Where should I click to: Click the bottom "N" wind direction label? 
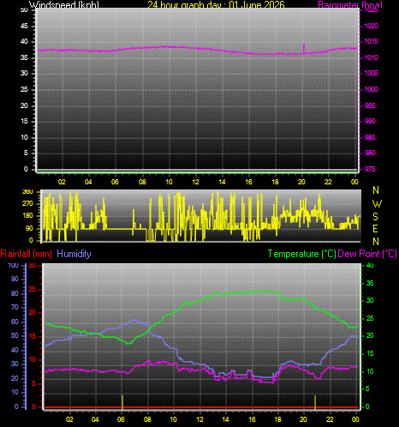[376, 242]
